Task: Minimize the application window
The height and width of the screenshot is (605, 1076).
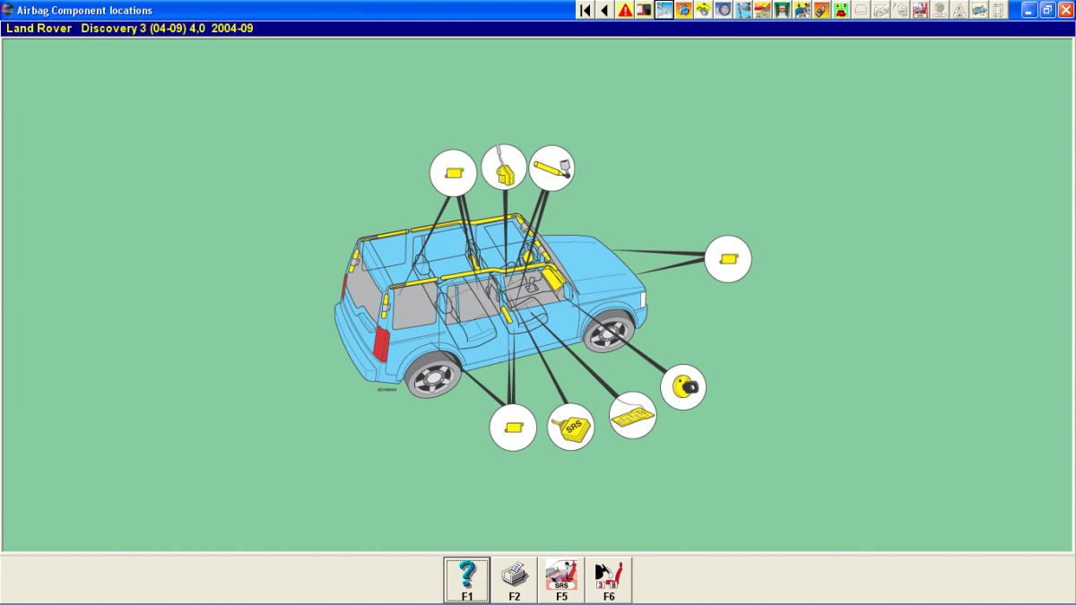Action: 1028,10
